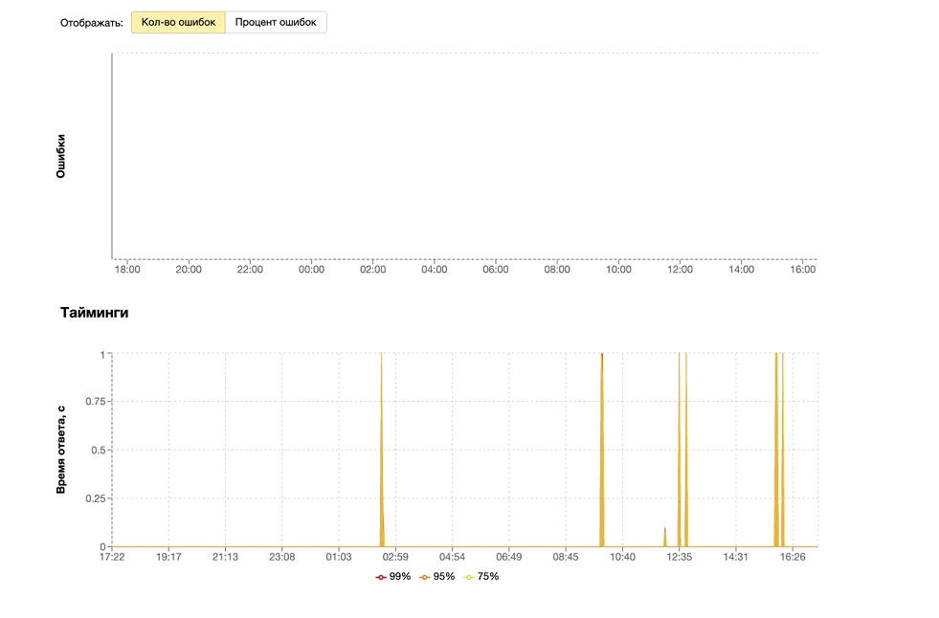
Task: Click the 0.25 value on timings y-axis
Action: coord(95,498)
